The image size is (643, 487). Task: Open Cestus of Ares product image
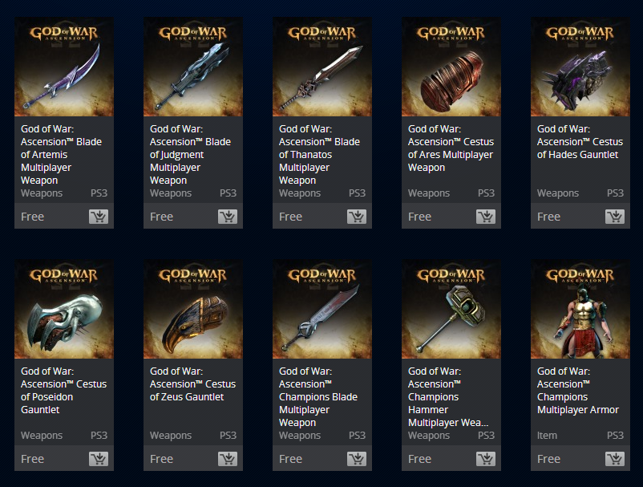pyautogui.click(x=451, y=67)
